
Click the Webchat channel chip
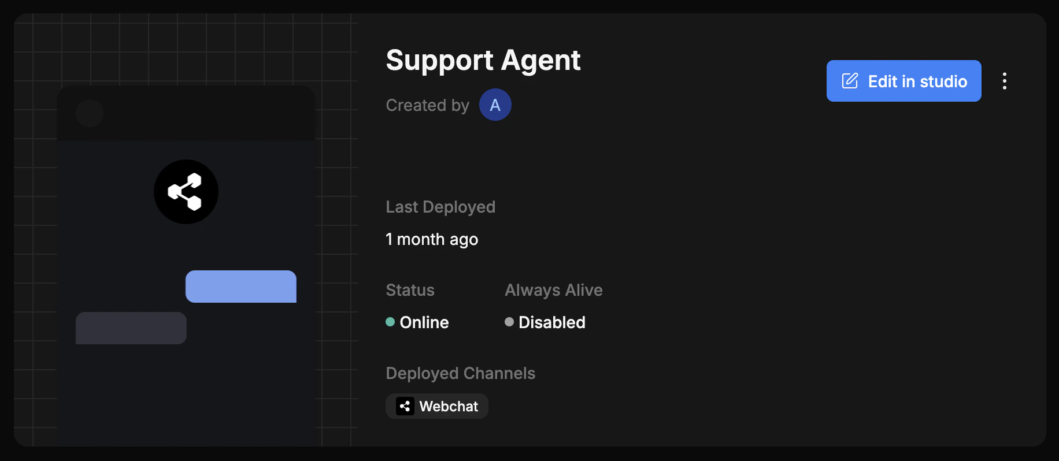pyautogui.click(x=437, y=406)
